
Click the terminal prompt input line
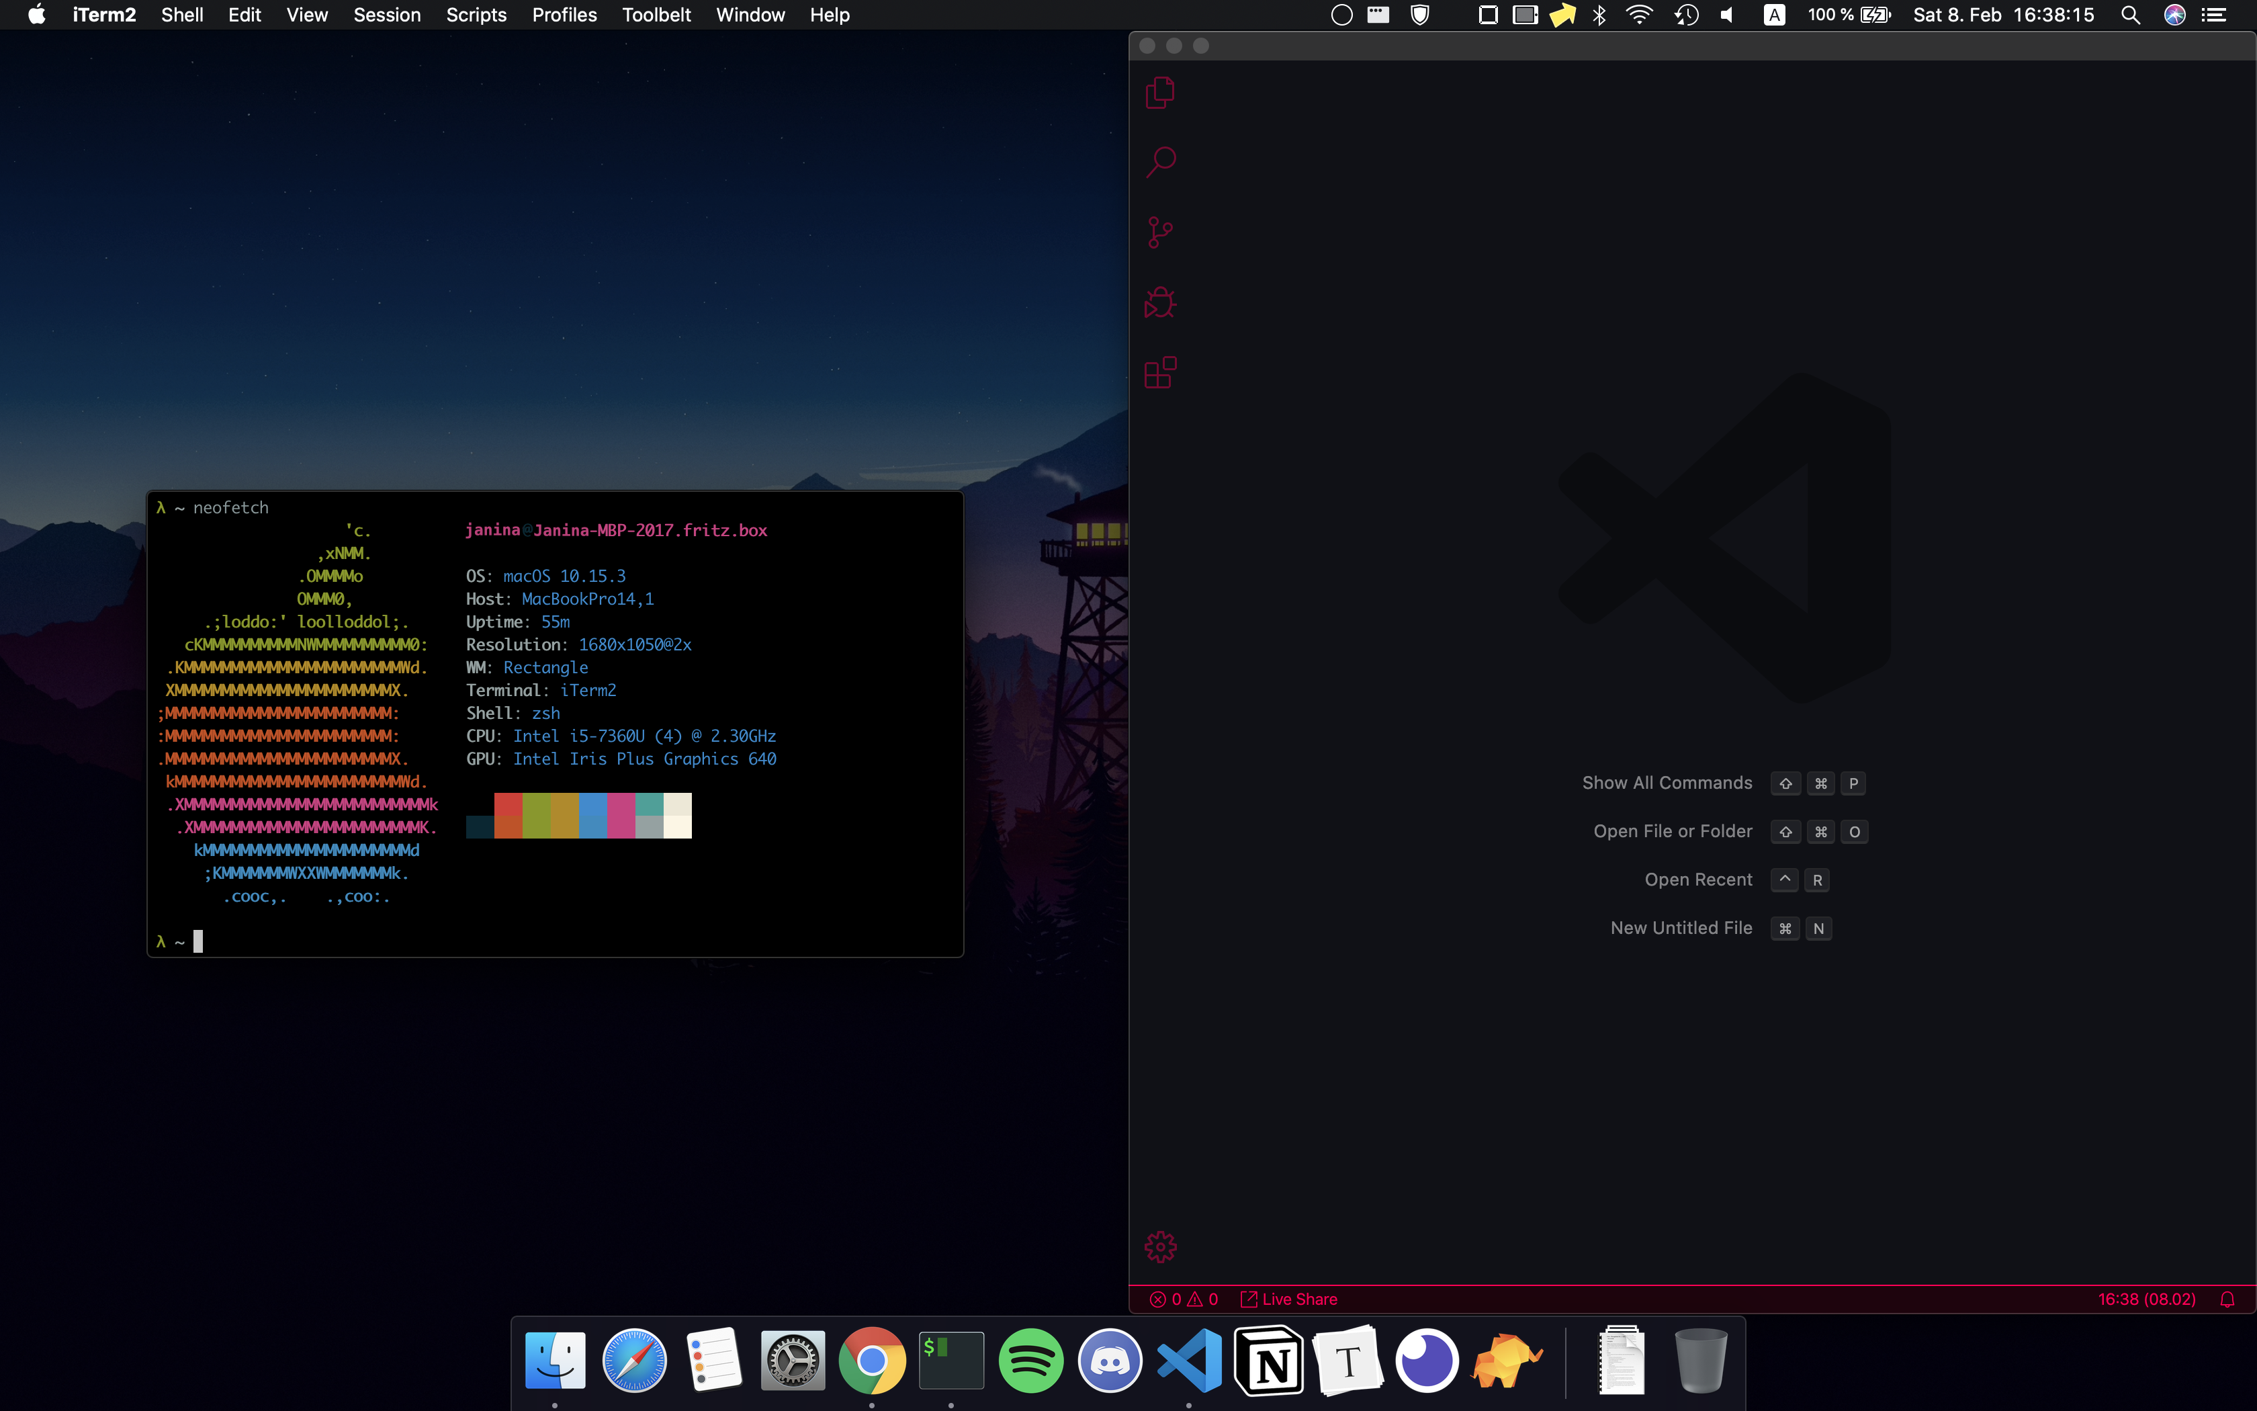click(x=197, y=941)
